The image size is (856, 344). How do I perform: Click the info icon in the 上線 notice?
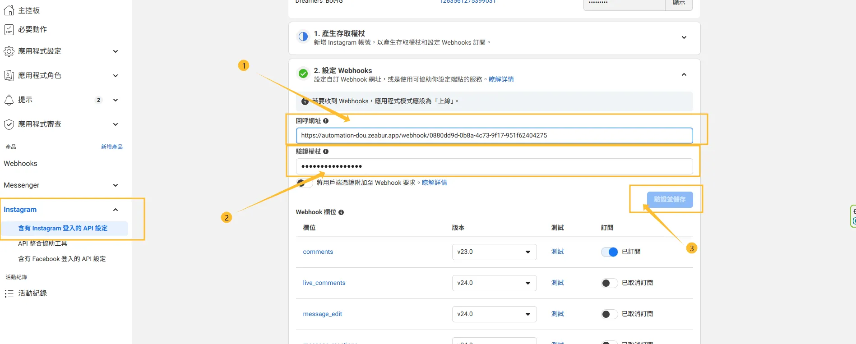click(x=305, y=101)
